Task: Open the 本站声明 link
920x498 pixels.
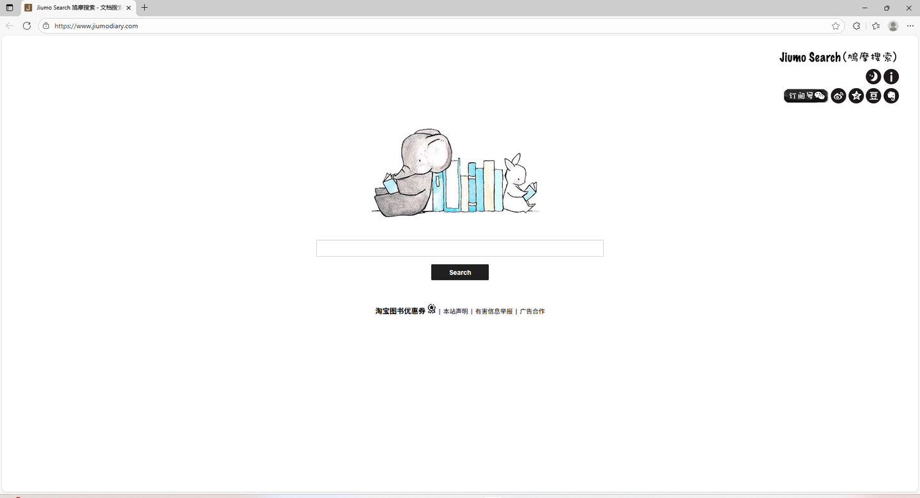Action: point(456,312)
